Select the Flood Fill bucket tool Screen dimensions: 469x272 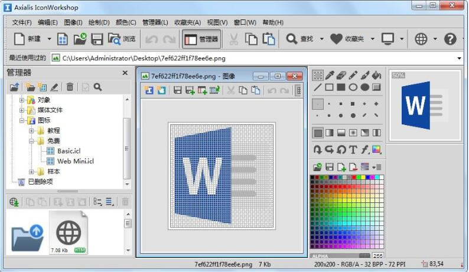pyautogui.click(x=376, y=76)
